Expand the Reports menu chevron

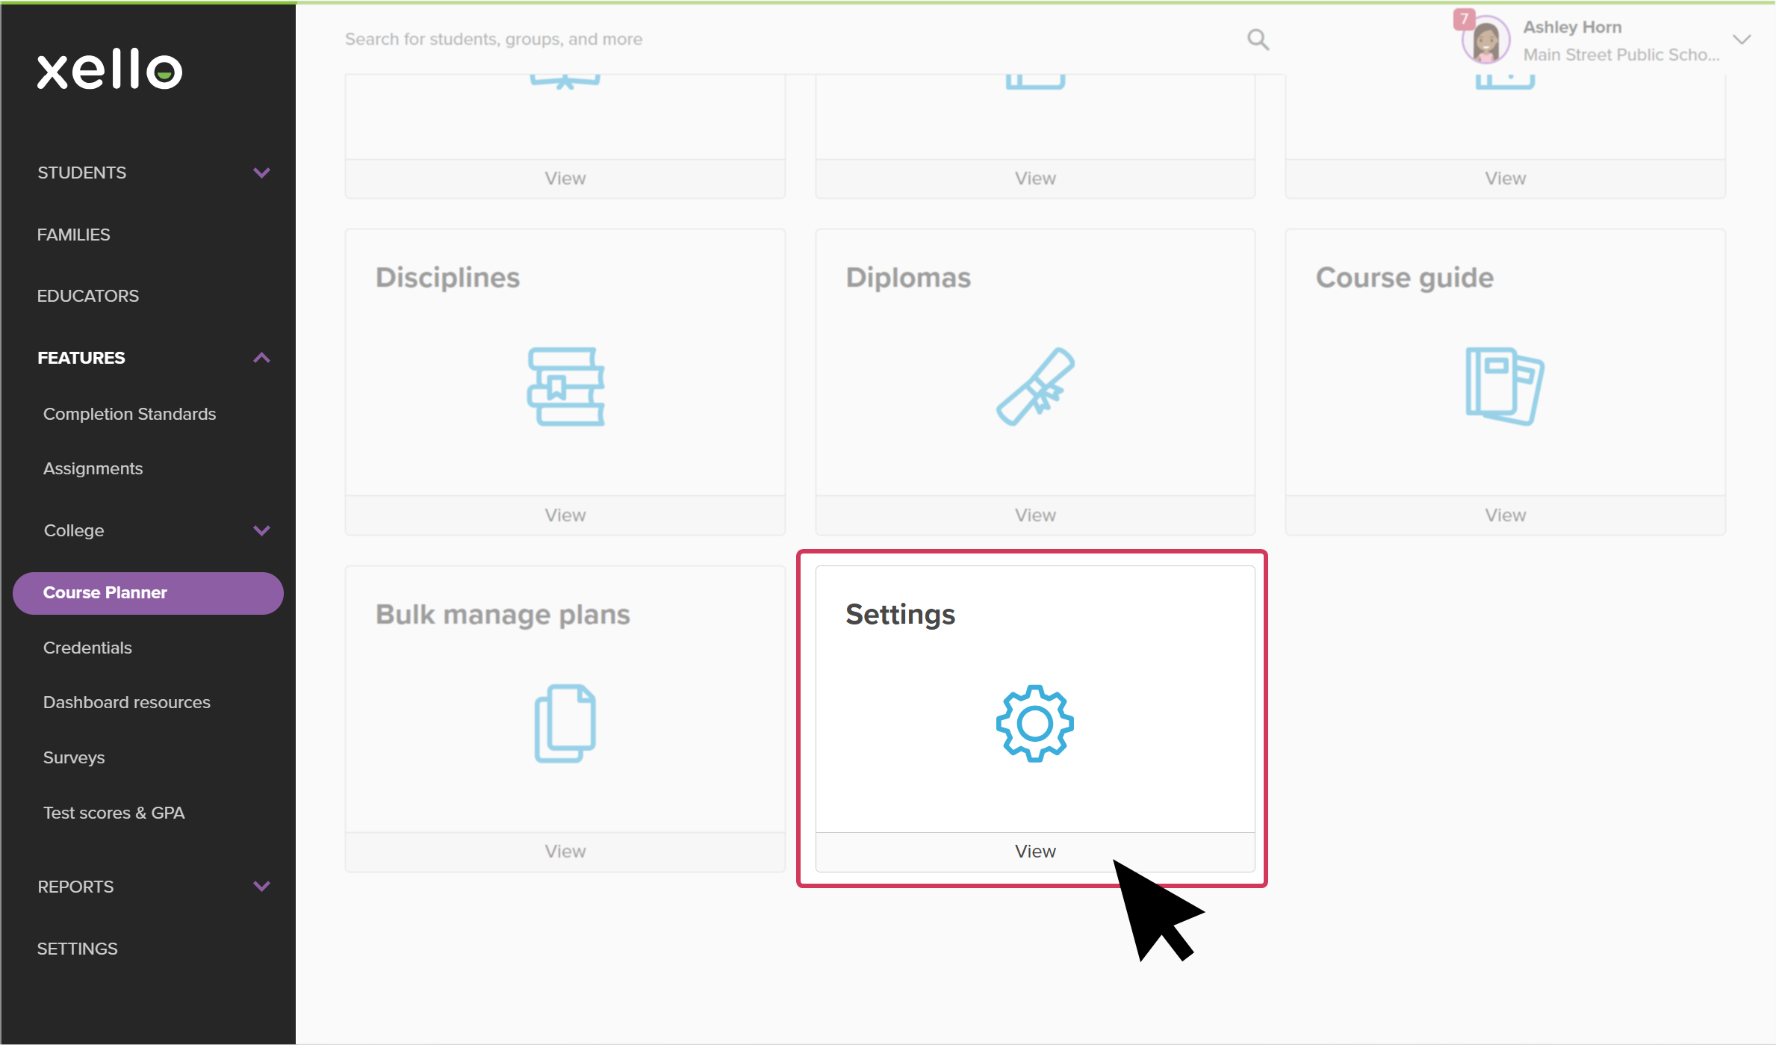(x=261, y=887)
